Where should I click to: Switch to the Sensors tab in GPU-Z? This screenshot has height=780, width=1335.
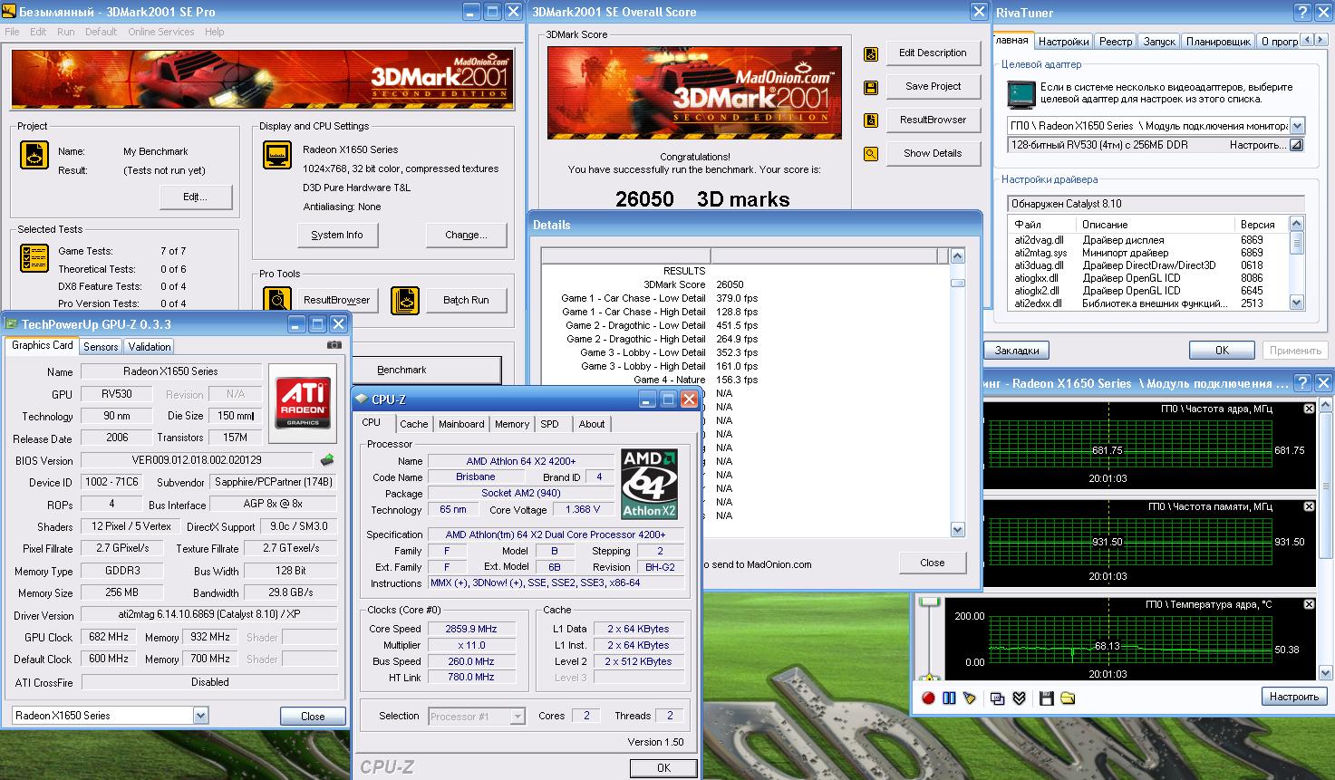(x=101, y=347)
